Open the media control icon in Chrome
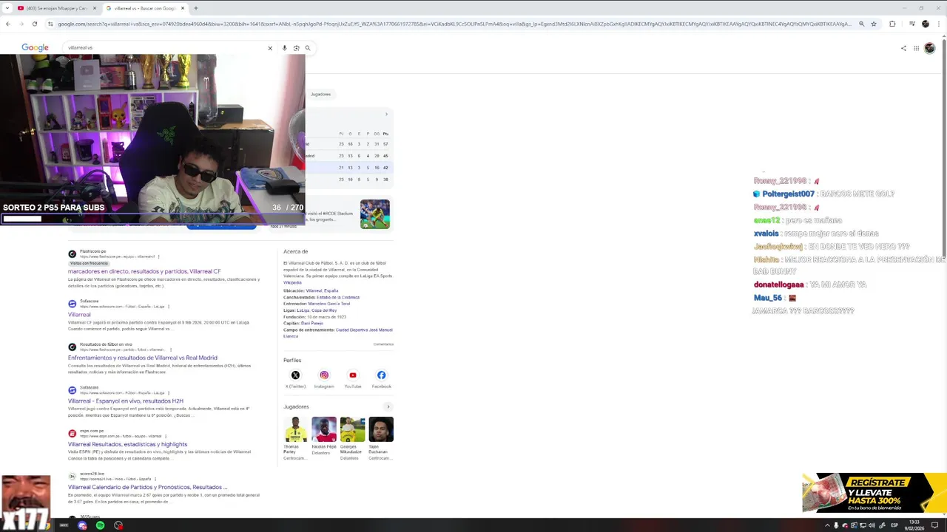The height and width of the screenshot is (532, 947). (x=911, y=24)
